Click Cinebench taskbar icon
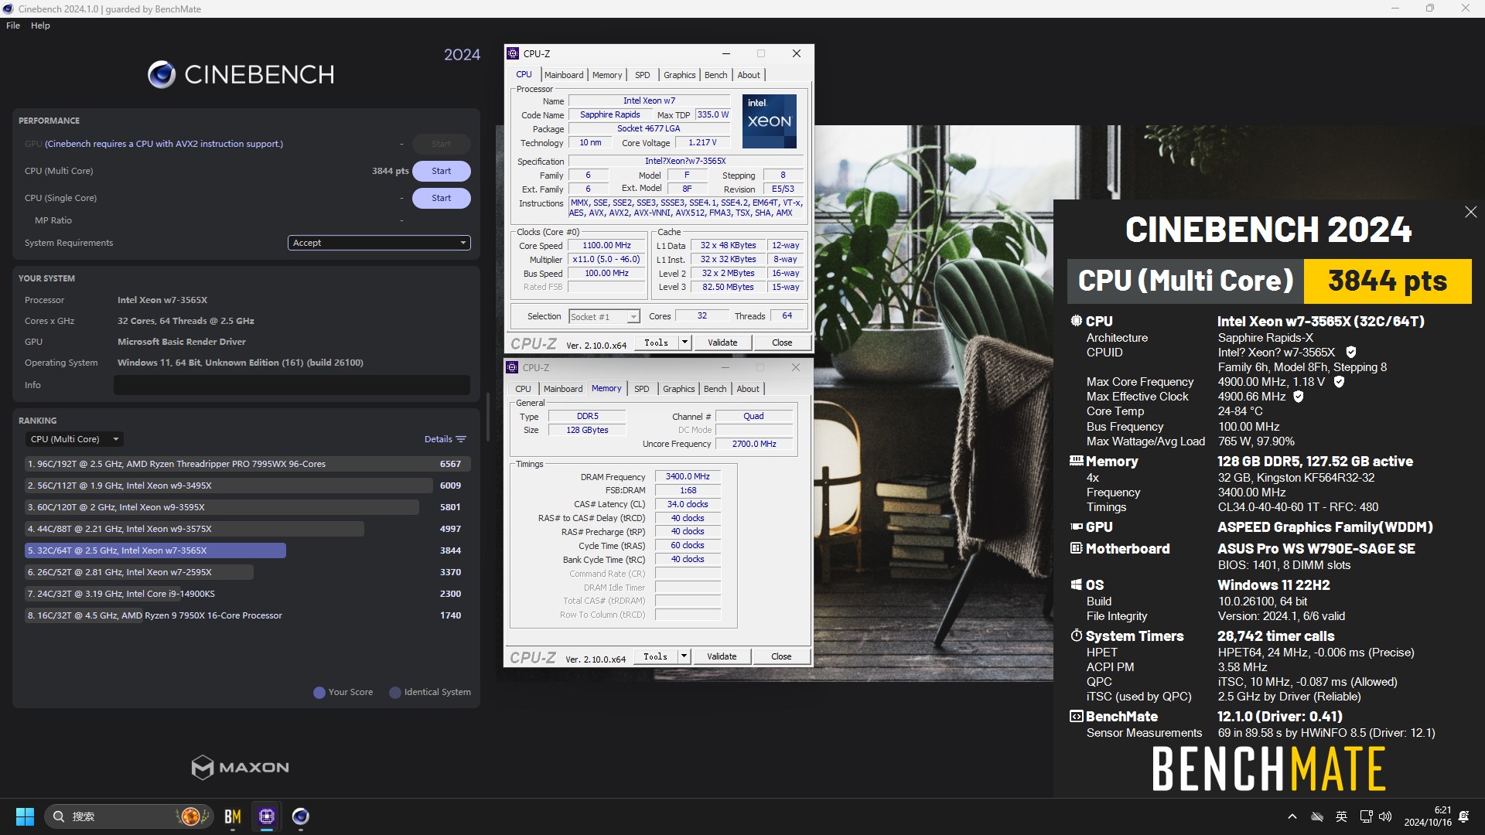 301,816
